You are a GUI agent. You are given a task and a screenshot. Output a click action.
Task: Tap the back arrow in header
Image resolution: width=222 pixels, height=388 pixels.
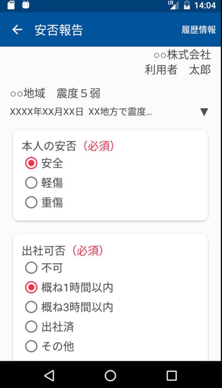coord(17,30)
